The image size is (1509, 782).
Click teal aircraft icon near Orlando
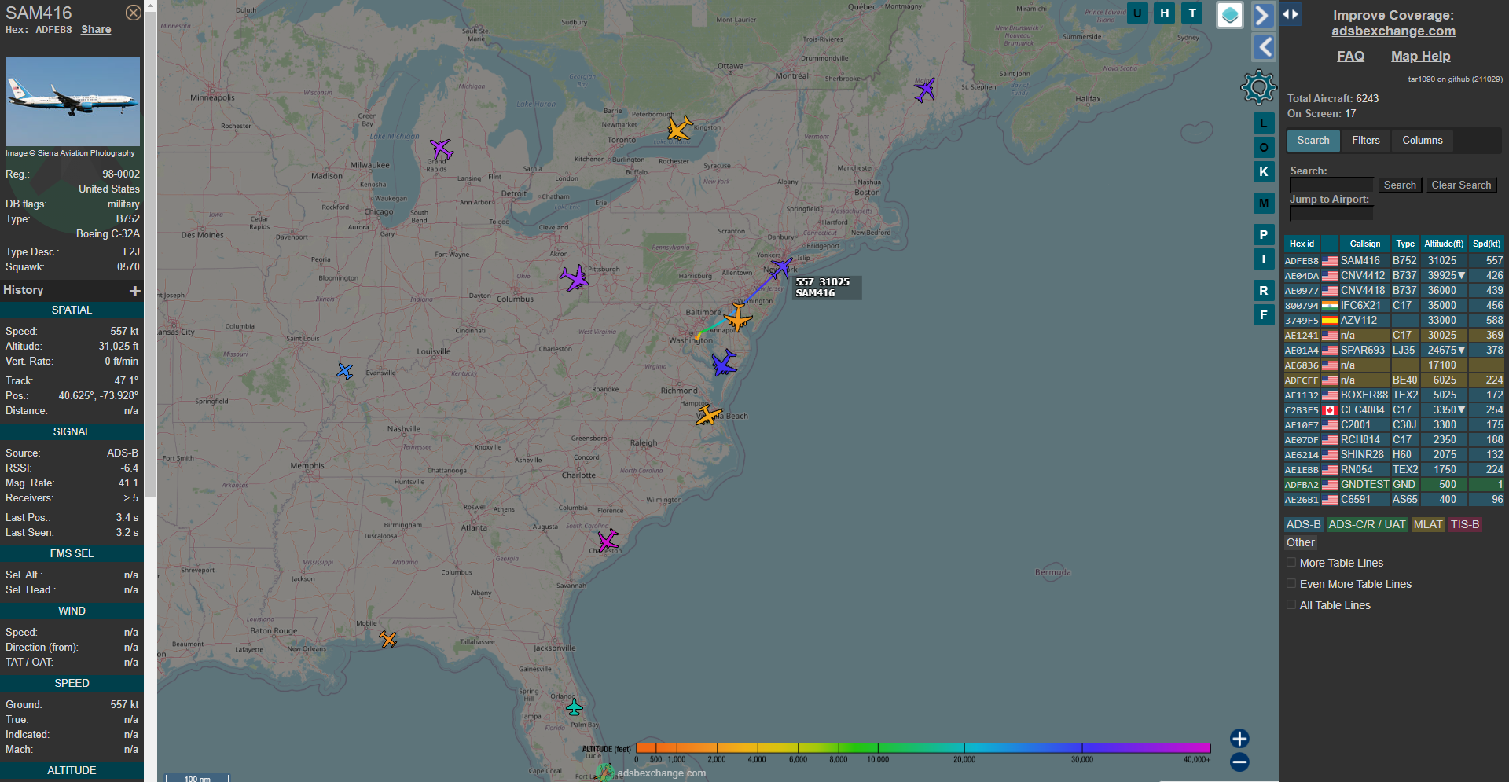click(x=575, y=707)
